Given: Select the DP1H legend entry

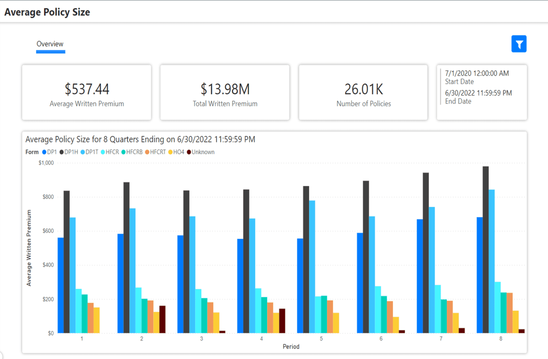Looking at the screenshot, I should pos(68,152).
